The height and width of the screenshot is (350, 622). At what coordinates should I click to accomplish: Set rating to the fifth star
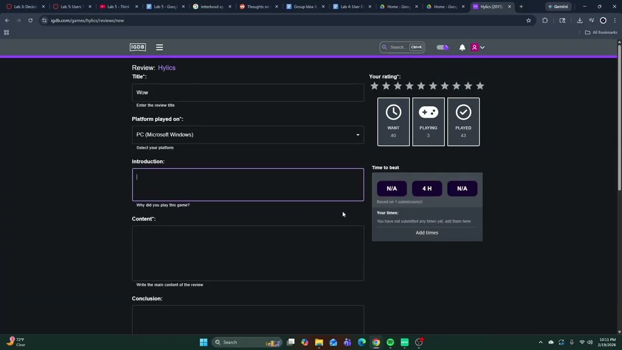coord(421,86)
